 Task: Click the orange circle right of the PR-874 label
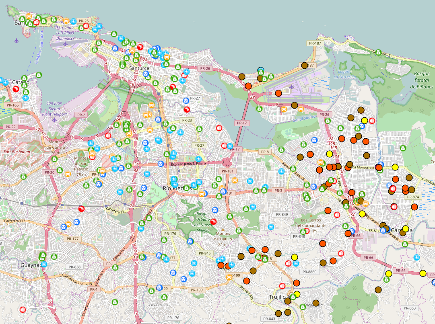pos(414,207)
